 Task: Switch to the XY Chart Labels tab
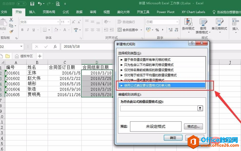[x=193, y=12]
